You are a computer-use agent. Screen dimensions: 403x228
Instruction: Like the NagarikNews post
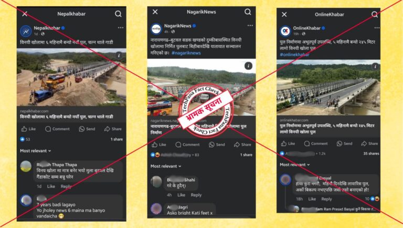(158, 145)
